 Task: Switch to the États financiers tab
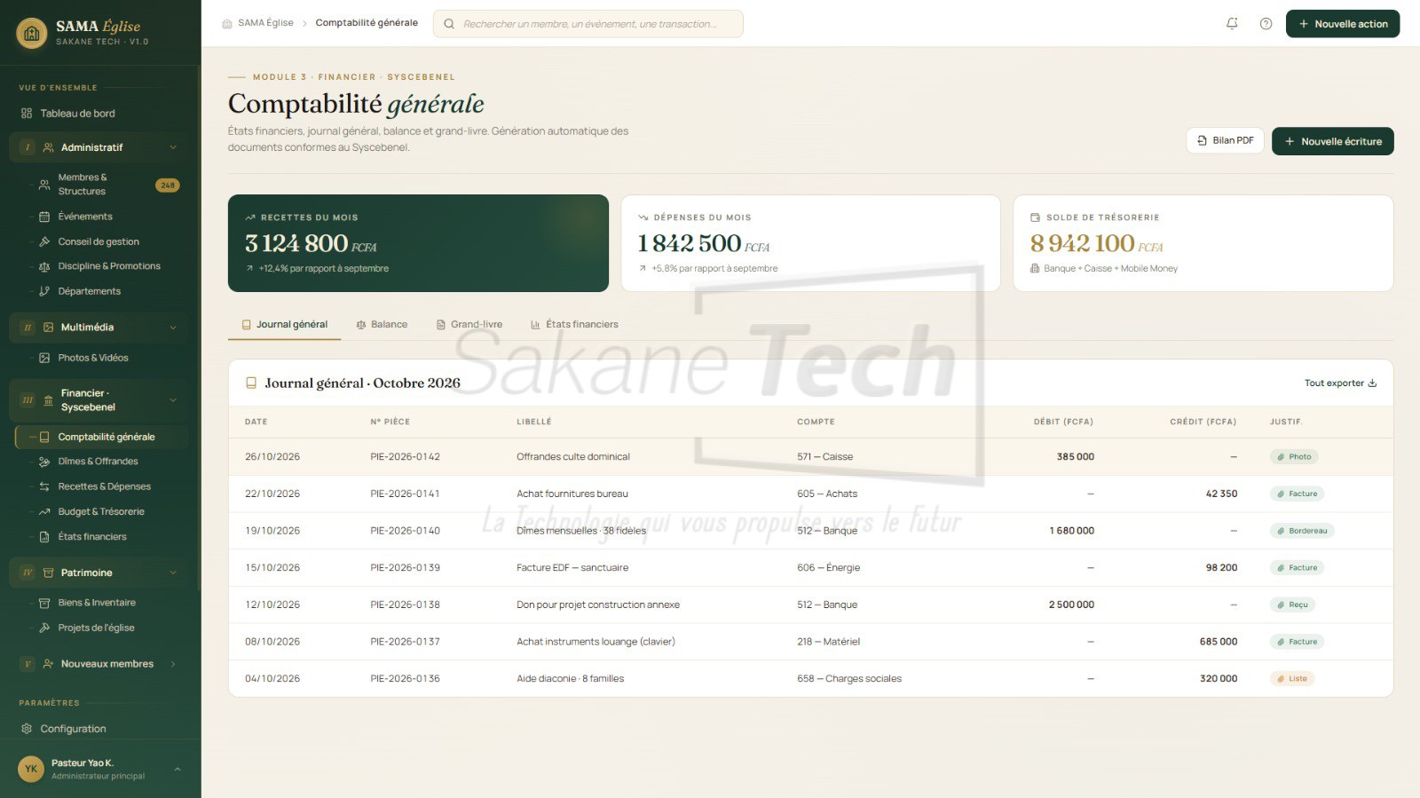coord(574,325)
